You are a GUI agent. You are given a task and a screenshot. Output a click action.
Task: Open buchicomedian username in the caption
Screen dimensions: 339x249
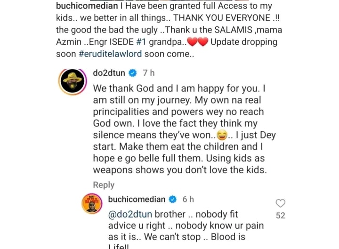tap(82, 7)
